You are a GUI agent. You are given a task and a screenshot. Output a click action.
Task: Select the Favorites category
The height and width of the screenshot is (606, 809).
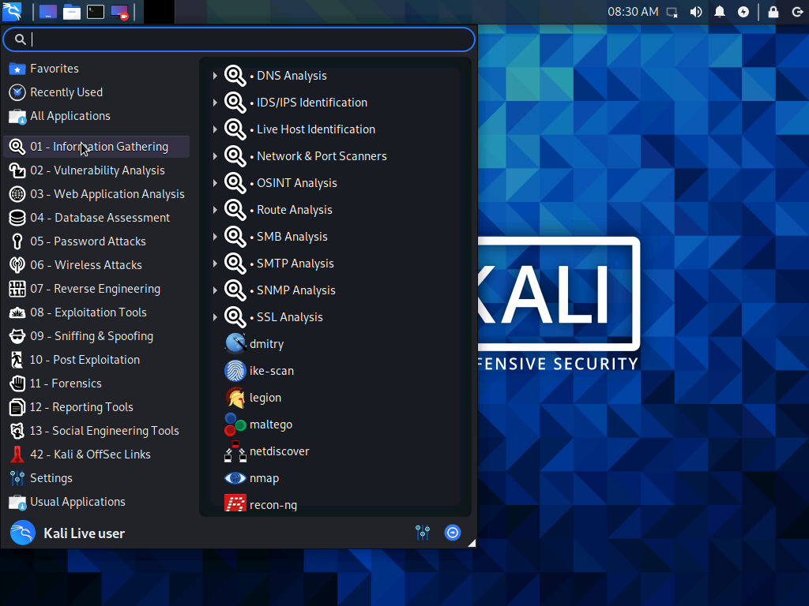[x=96, y=69]
